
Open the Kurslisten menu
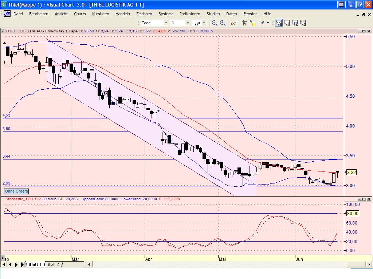coord(101,14)
